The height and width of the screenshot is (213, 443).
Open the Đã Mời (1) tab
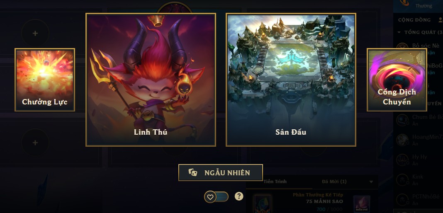(334, 182)
